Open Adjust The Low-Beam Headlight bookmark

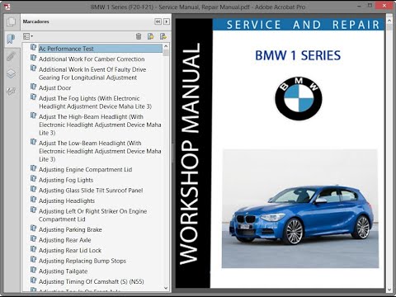pyautogui.click(x=100, y=151)
